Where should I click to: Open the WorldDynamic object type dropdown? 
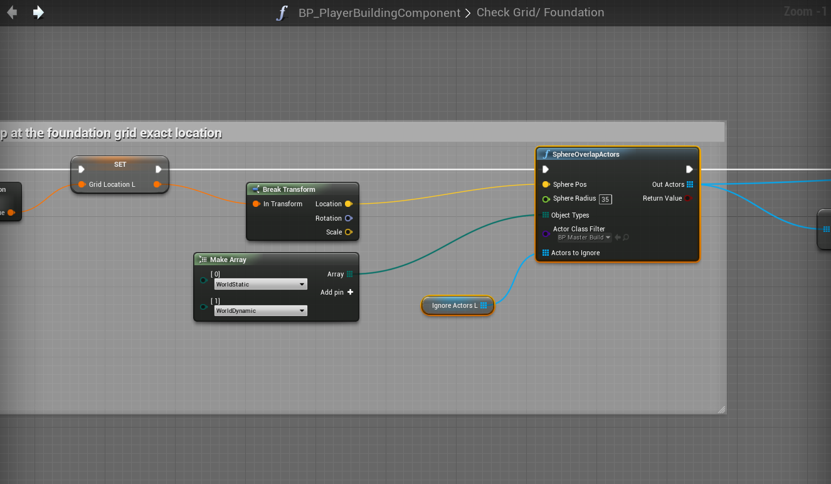[260, 311]
